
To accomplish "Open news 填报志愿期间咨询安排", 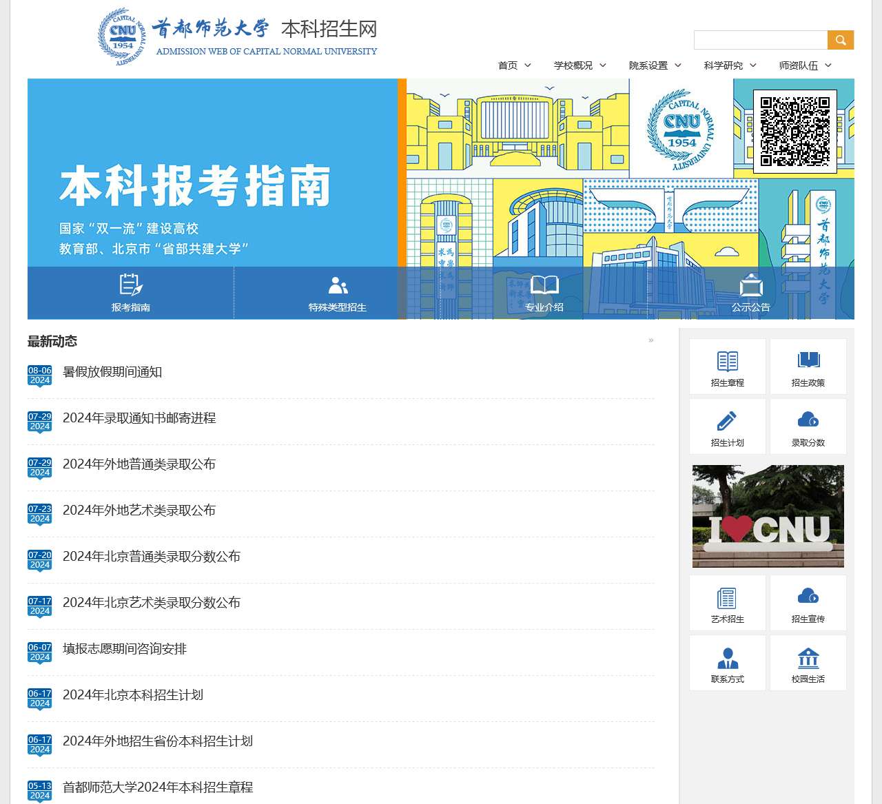I will point(125,649).
